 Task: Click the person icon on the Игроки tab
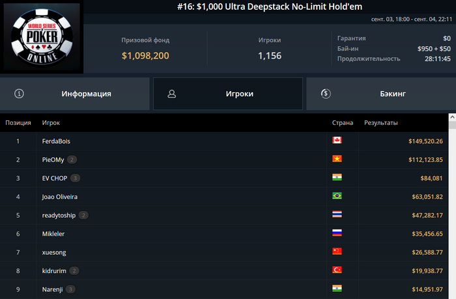point(172,94)
